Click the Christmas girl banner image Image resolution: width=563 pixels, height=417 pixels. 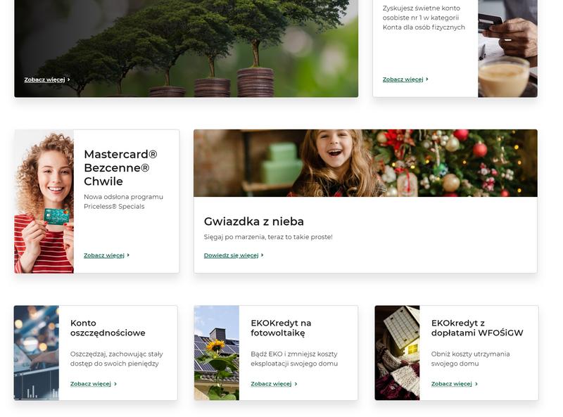point(365,163)
